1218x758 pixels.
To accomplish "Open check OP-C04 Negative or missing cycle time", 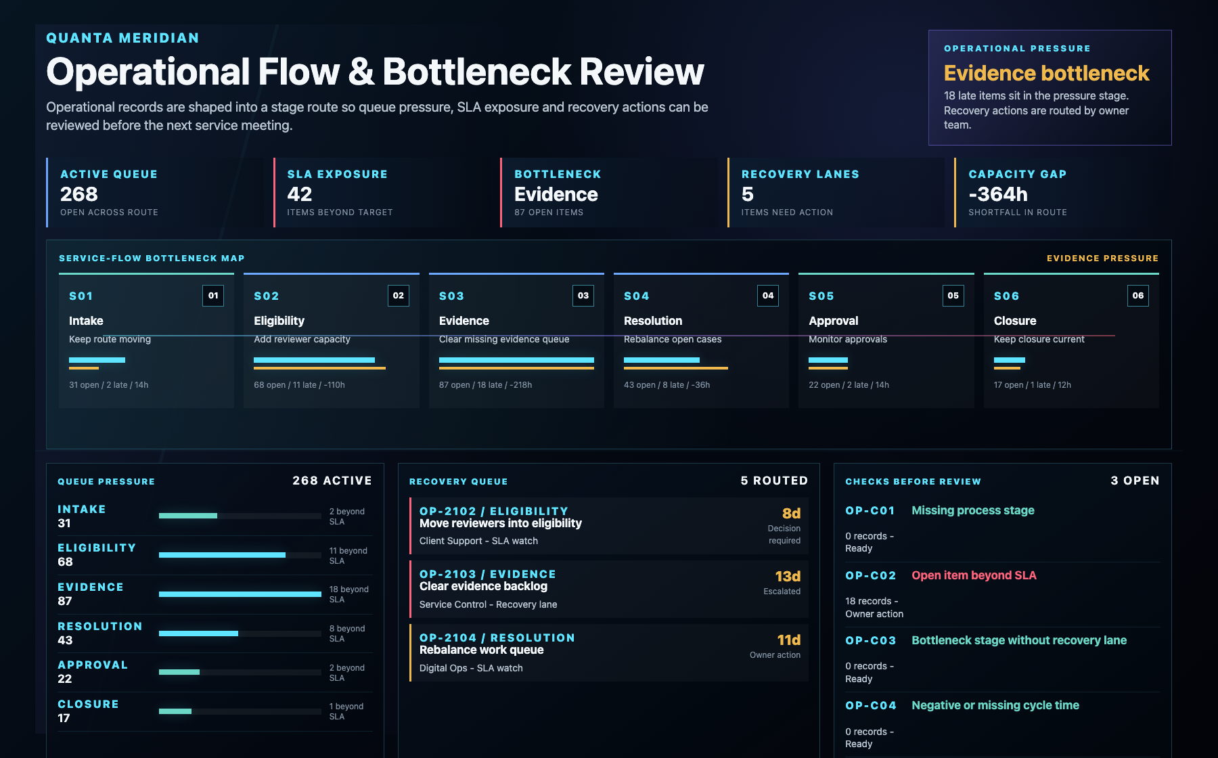I will (x=1002, y=724).
